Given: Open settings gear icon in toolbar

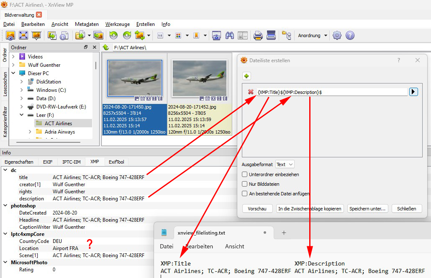Looking at the screenshot, I should click(337, 35).
